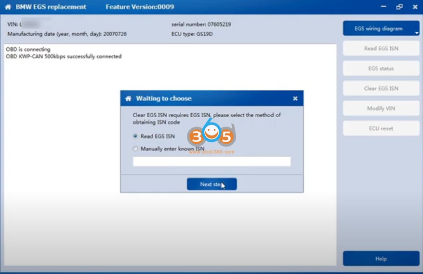Click the ISN code input field
This screenshot has width=423, height=274.
point(212,161)
